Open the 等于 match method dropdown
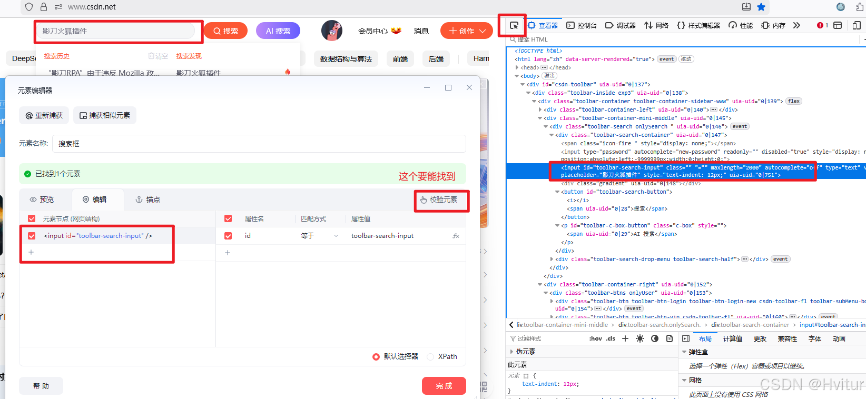The height and width of the screenshot is (399, 866). [x=320, y=236]
